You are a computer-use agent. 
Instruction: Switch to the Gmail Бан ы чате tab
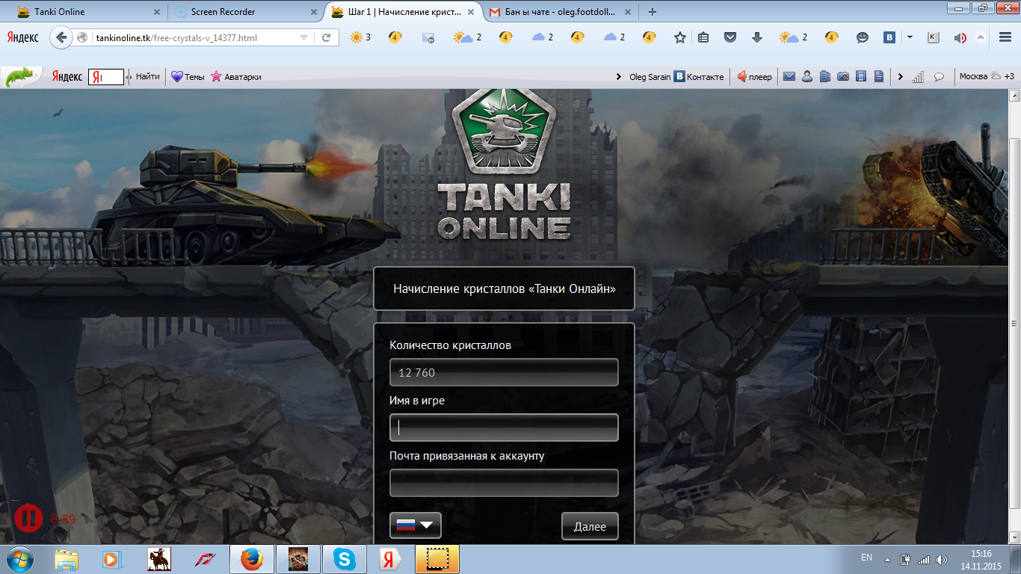[561, 12]
